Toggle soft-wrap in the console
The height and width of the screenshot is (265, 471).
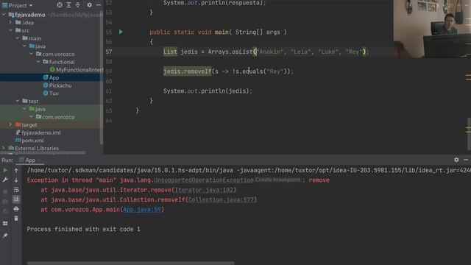click(16, 190)
